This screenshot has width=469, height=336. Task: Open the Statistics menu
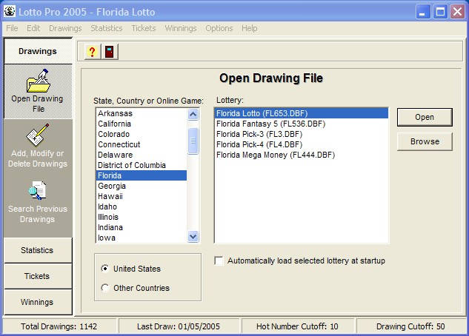[x=107, y=28]
